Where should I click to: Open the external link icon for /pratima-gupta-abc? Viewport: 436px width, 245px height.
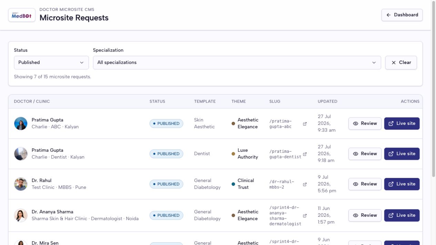305,124
